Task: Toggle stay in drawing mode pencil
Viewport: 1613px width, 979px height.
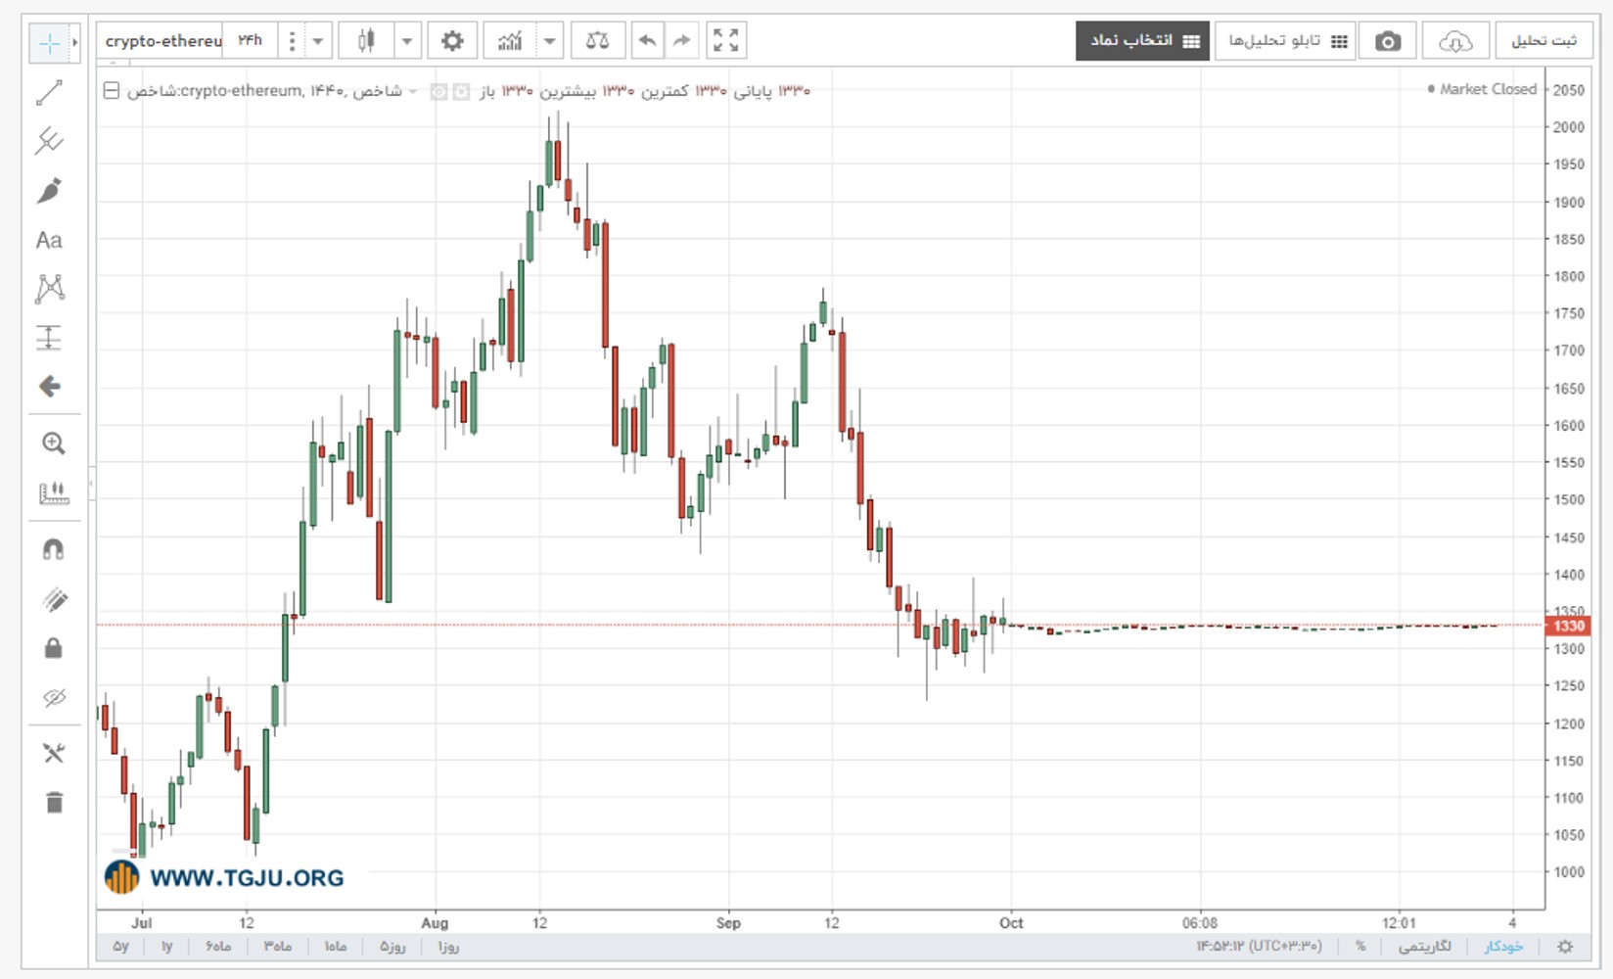Action: point(53,599)
